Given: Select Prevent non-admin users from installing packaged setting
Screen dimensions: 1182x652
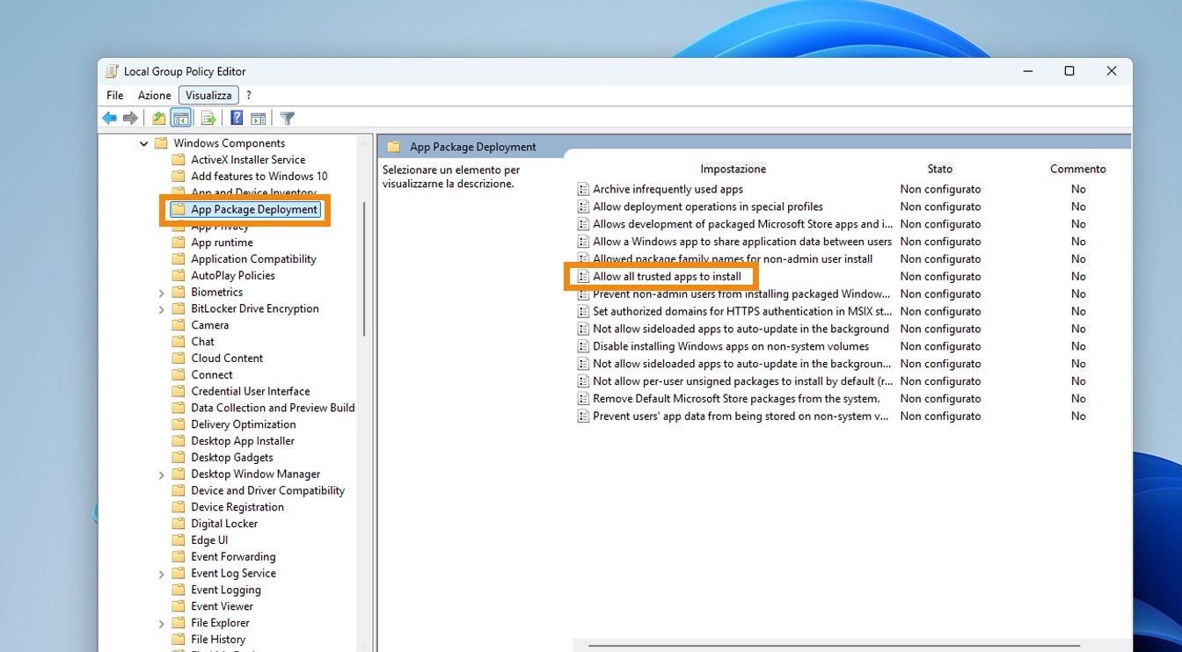Looking at the screenshot, I should pyautogui.click(x=741, y=293).
